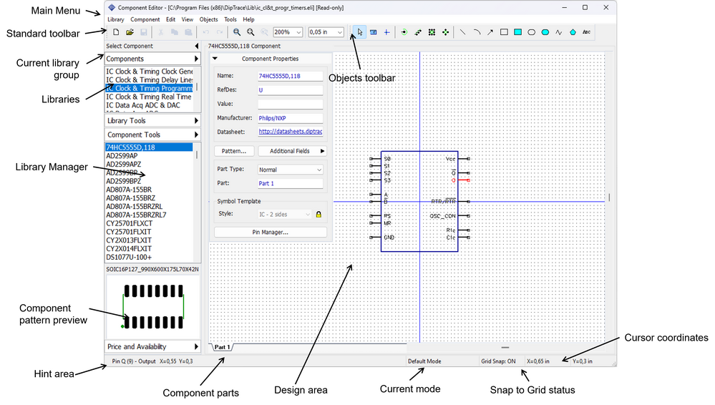715x405 pixels.
Task: Select the empty Rectangle tool
Action: [x=504, y=32]
